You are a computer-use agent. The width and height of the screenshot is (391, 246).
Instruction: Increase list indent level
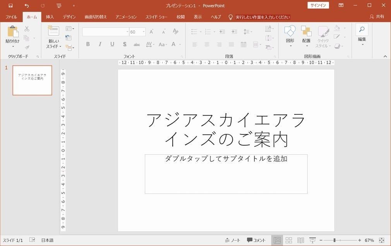234,32
